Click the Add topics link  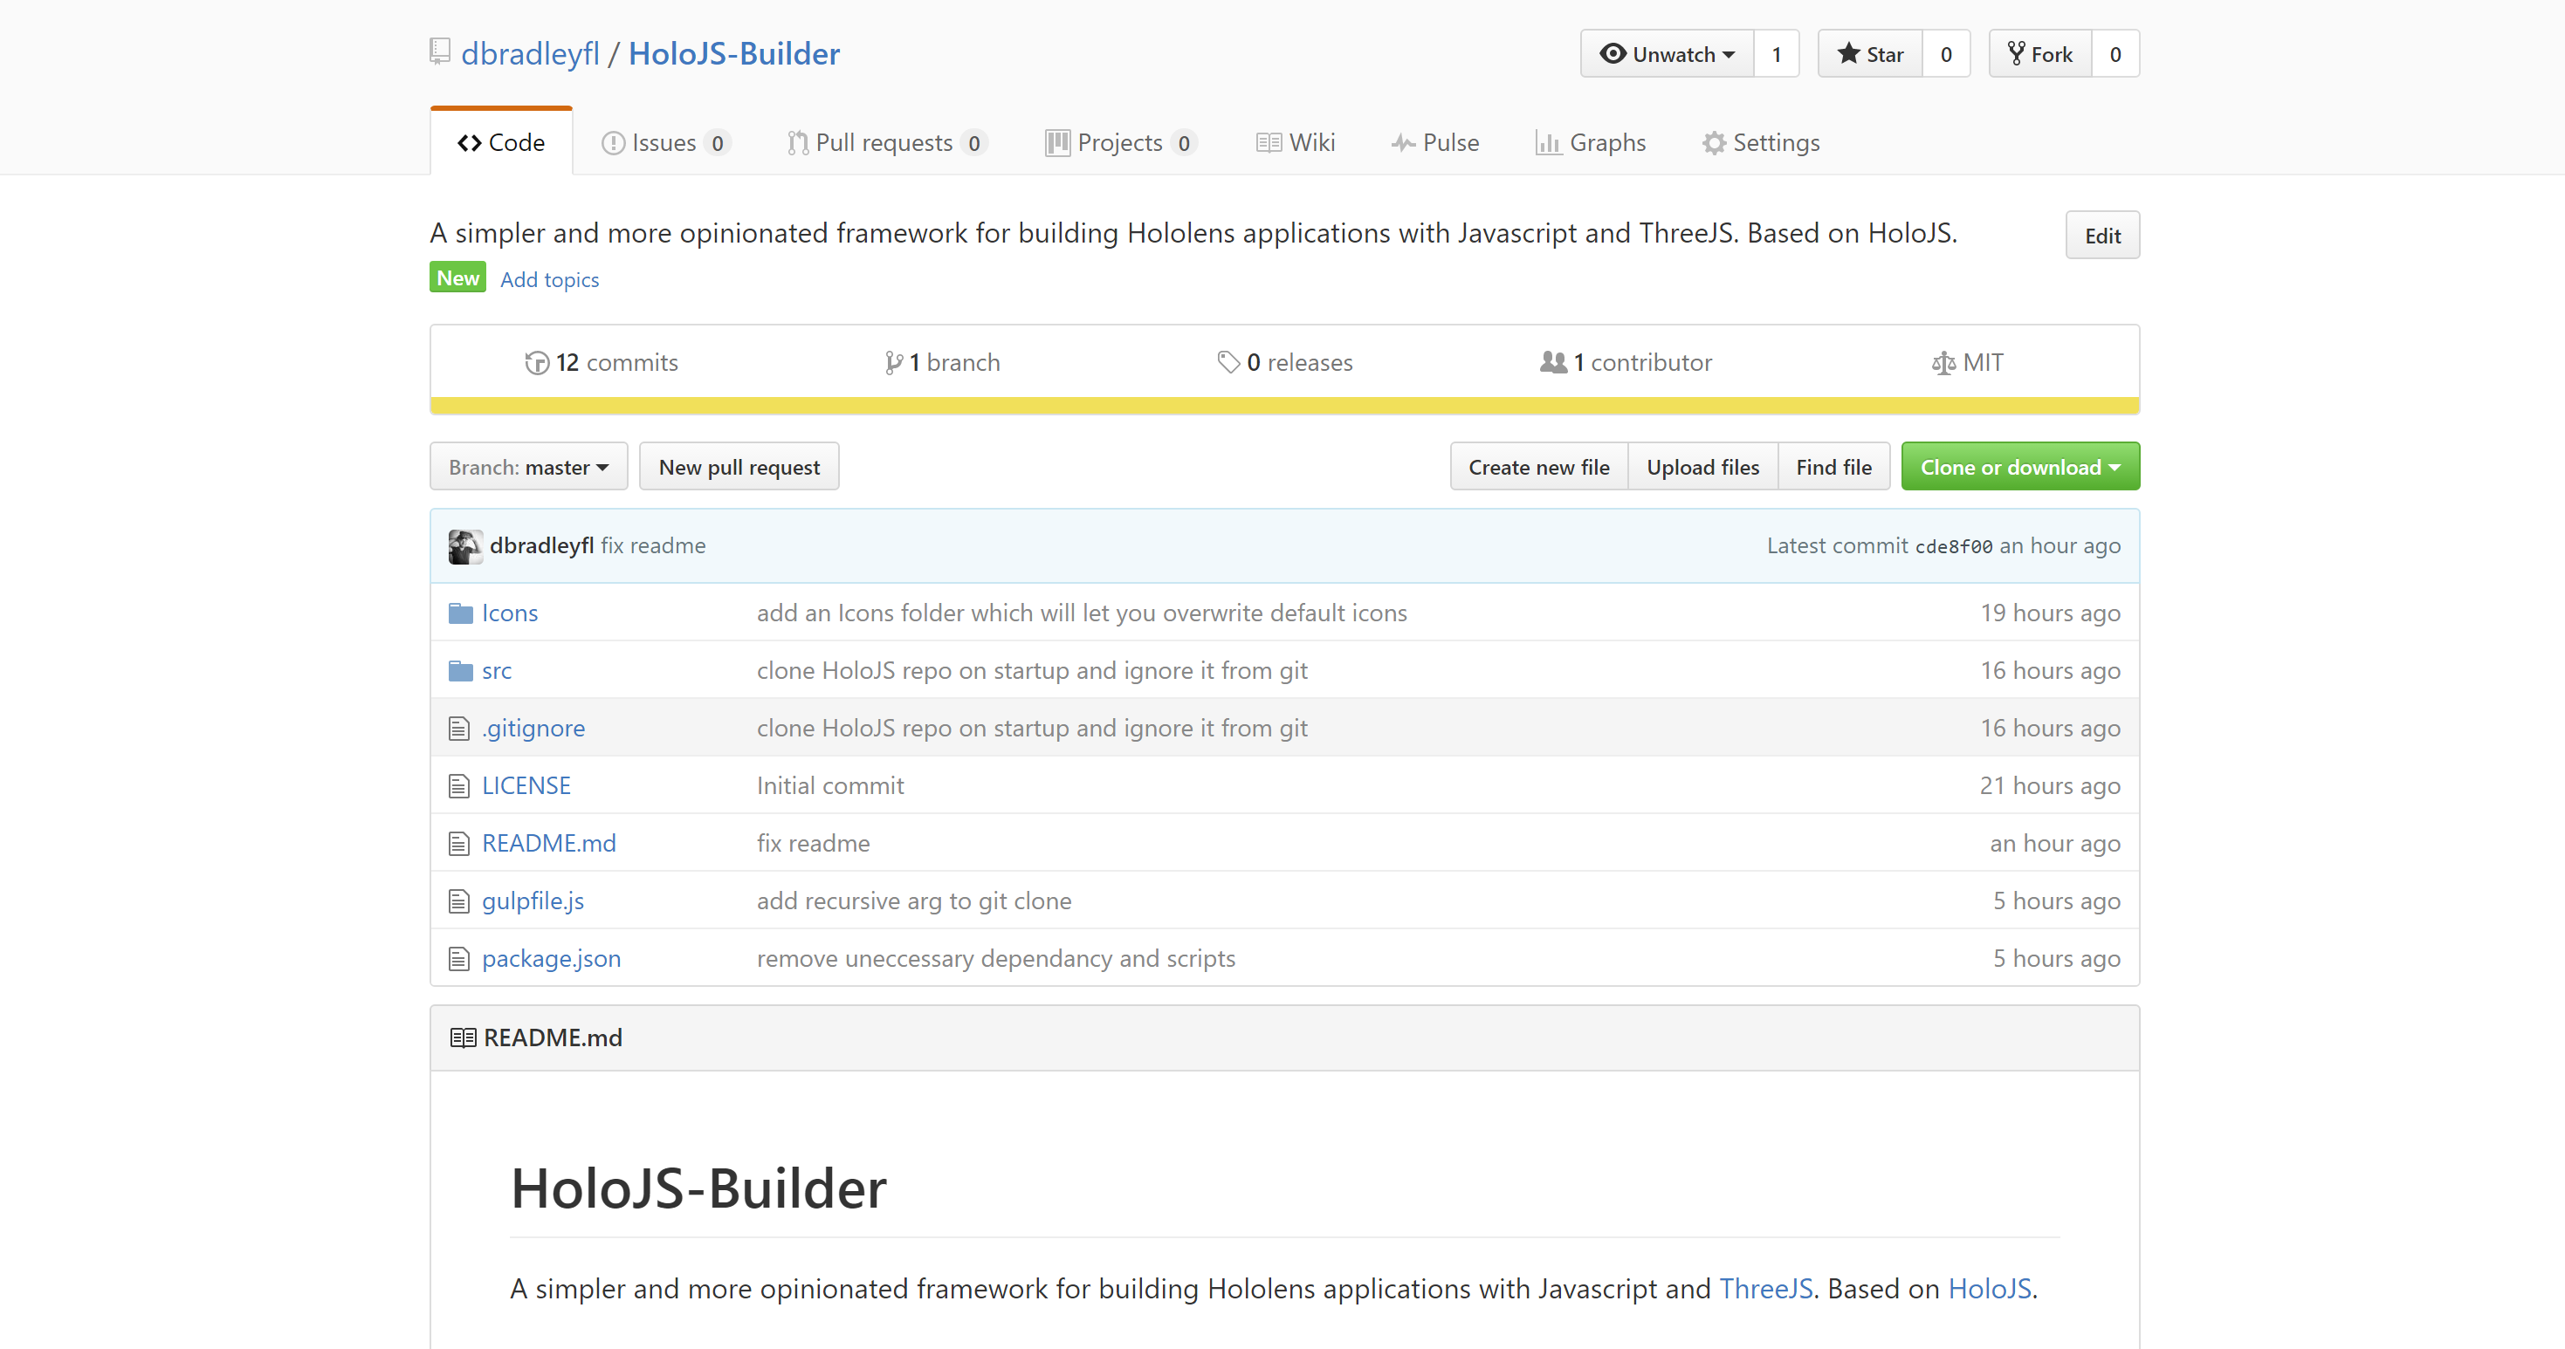(548, 279)
